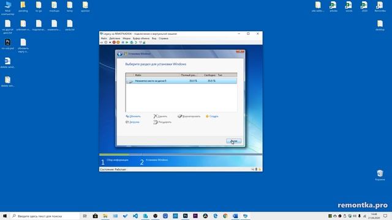
Task: Click the Полный размер column header
Action: (x=189, y=75)
